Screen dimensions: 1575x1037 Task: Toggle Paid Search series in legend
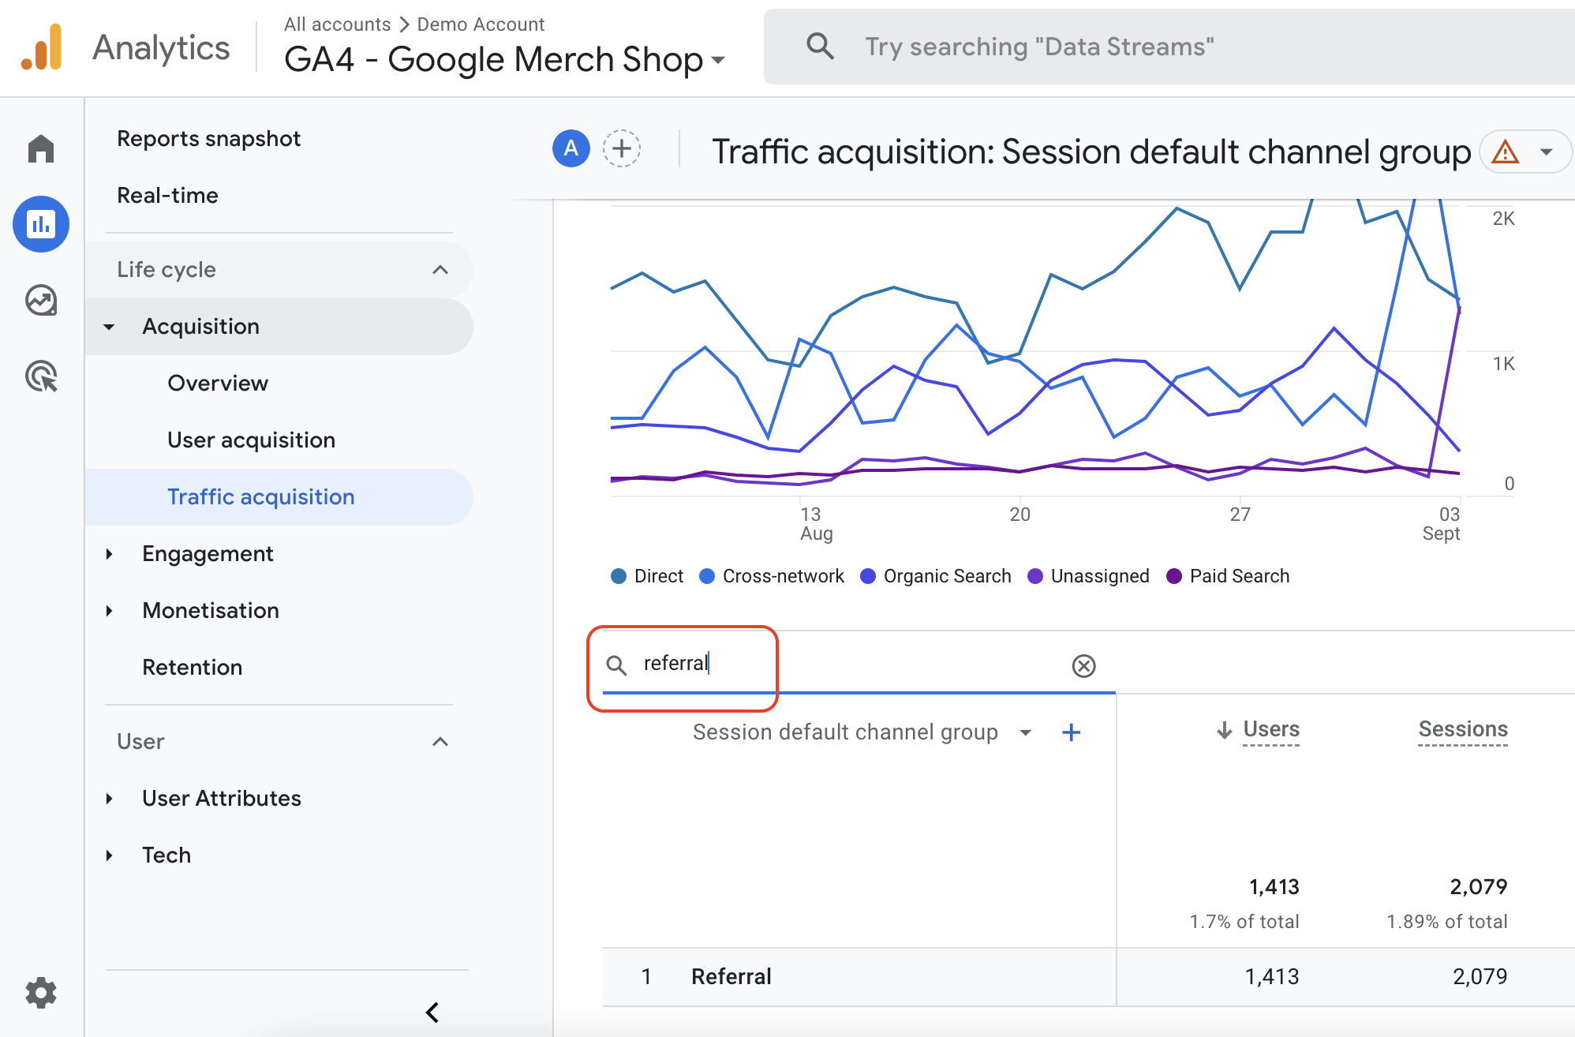pos(1228,576)
